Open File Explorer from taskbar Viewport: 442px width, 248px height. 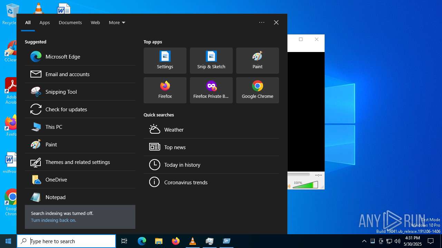pyautogui.click(x=158, y=241)
